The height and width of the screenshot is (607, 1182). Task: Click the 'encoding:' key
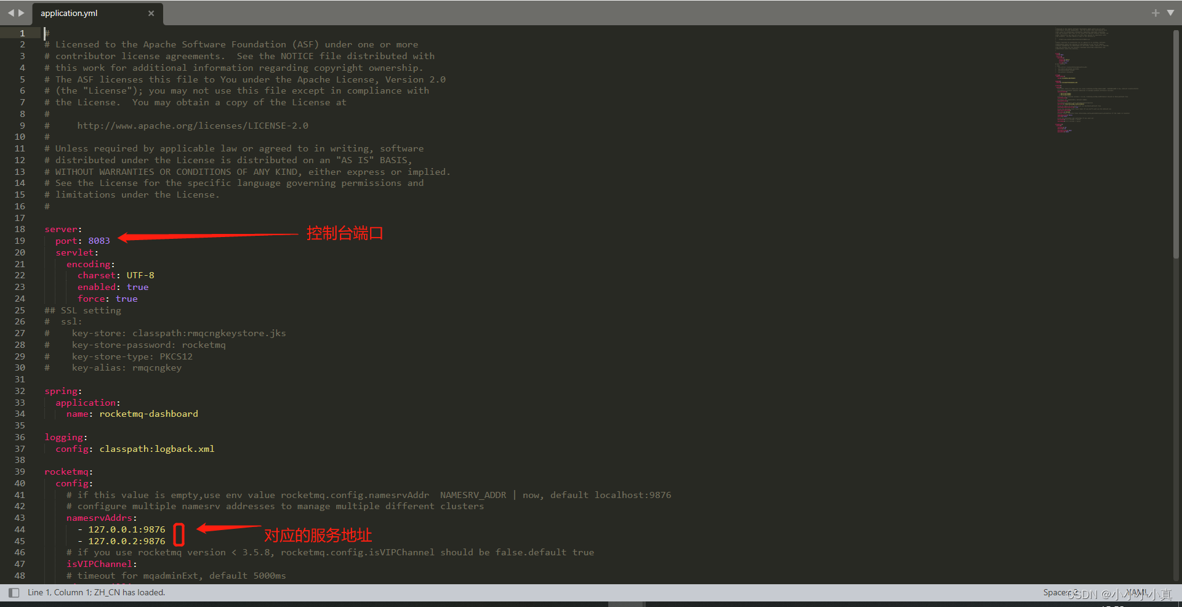tap(90, 264)
